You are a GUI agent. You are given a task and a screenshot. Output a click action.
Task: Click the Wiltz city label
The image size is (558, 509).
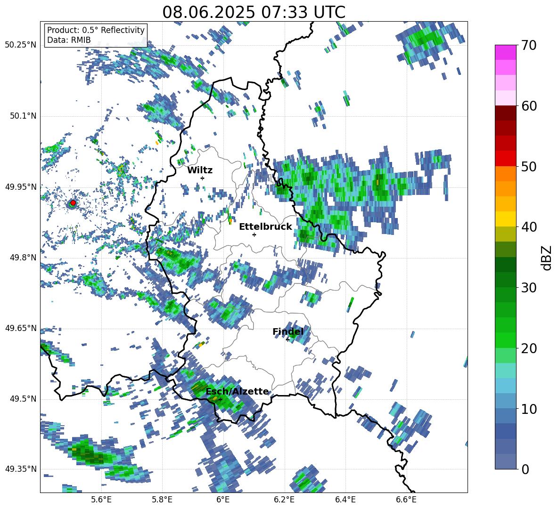(x=200, y=170)
